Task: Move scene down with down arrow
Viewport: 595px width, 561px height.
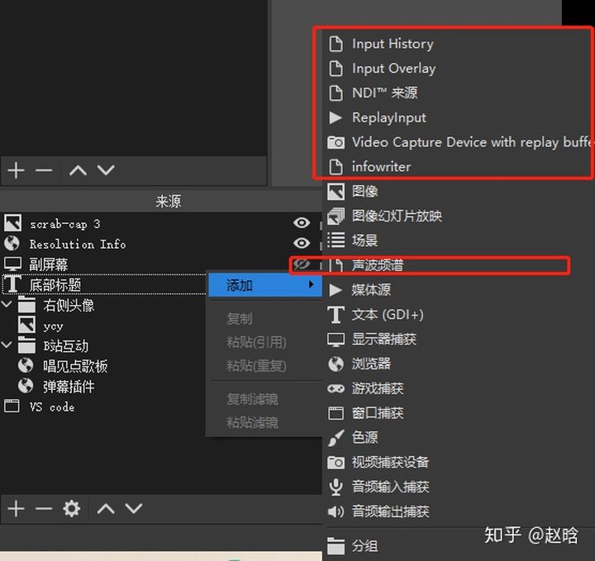Action: [106, 170]
